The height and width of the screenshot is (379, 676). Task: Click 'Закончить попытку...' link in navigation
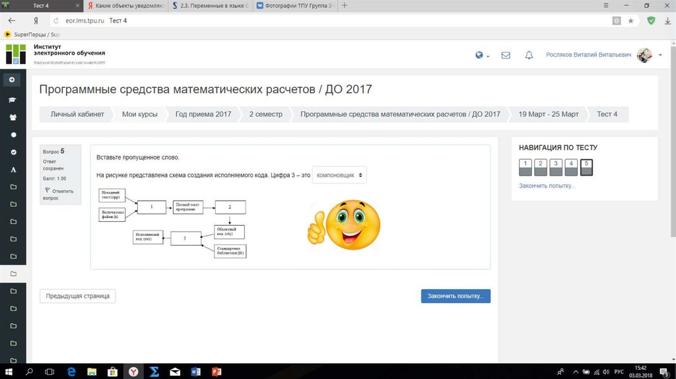click(547, 186)
